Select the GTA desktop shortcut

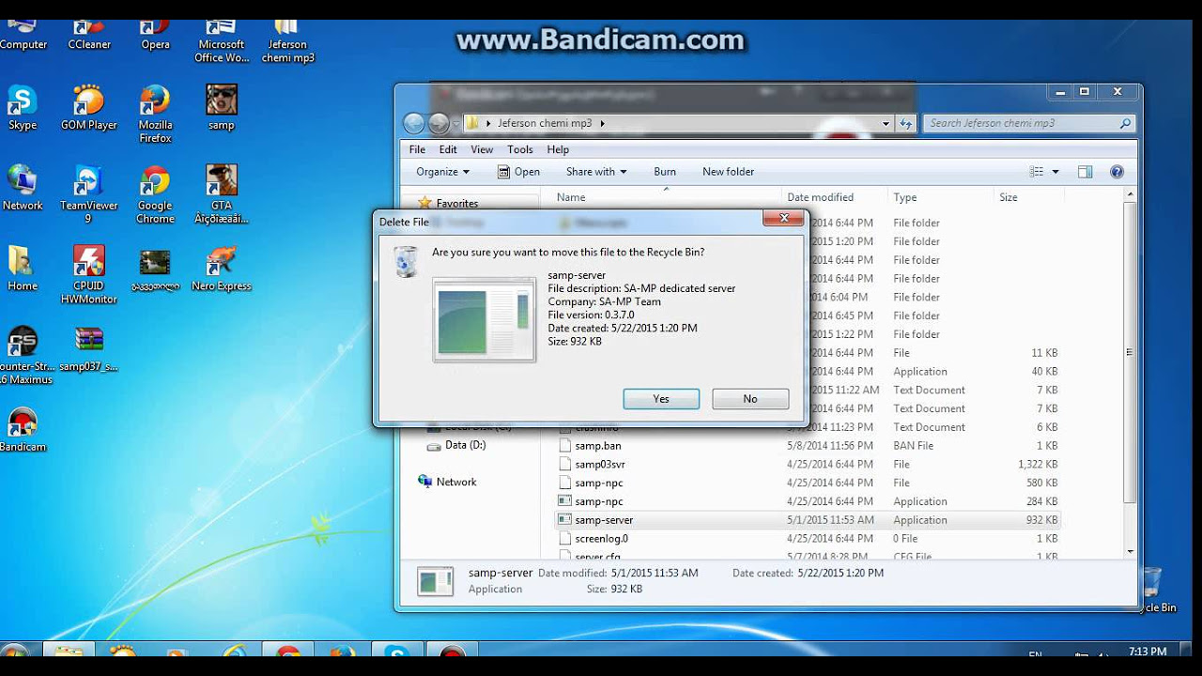[x=222, y=195]
